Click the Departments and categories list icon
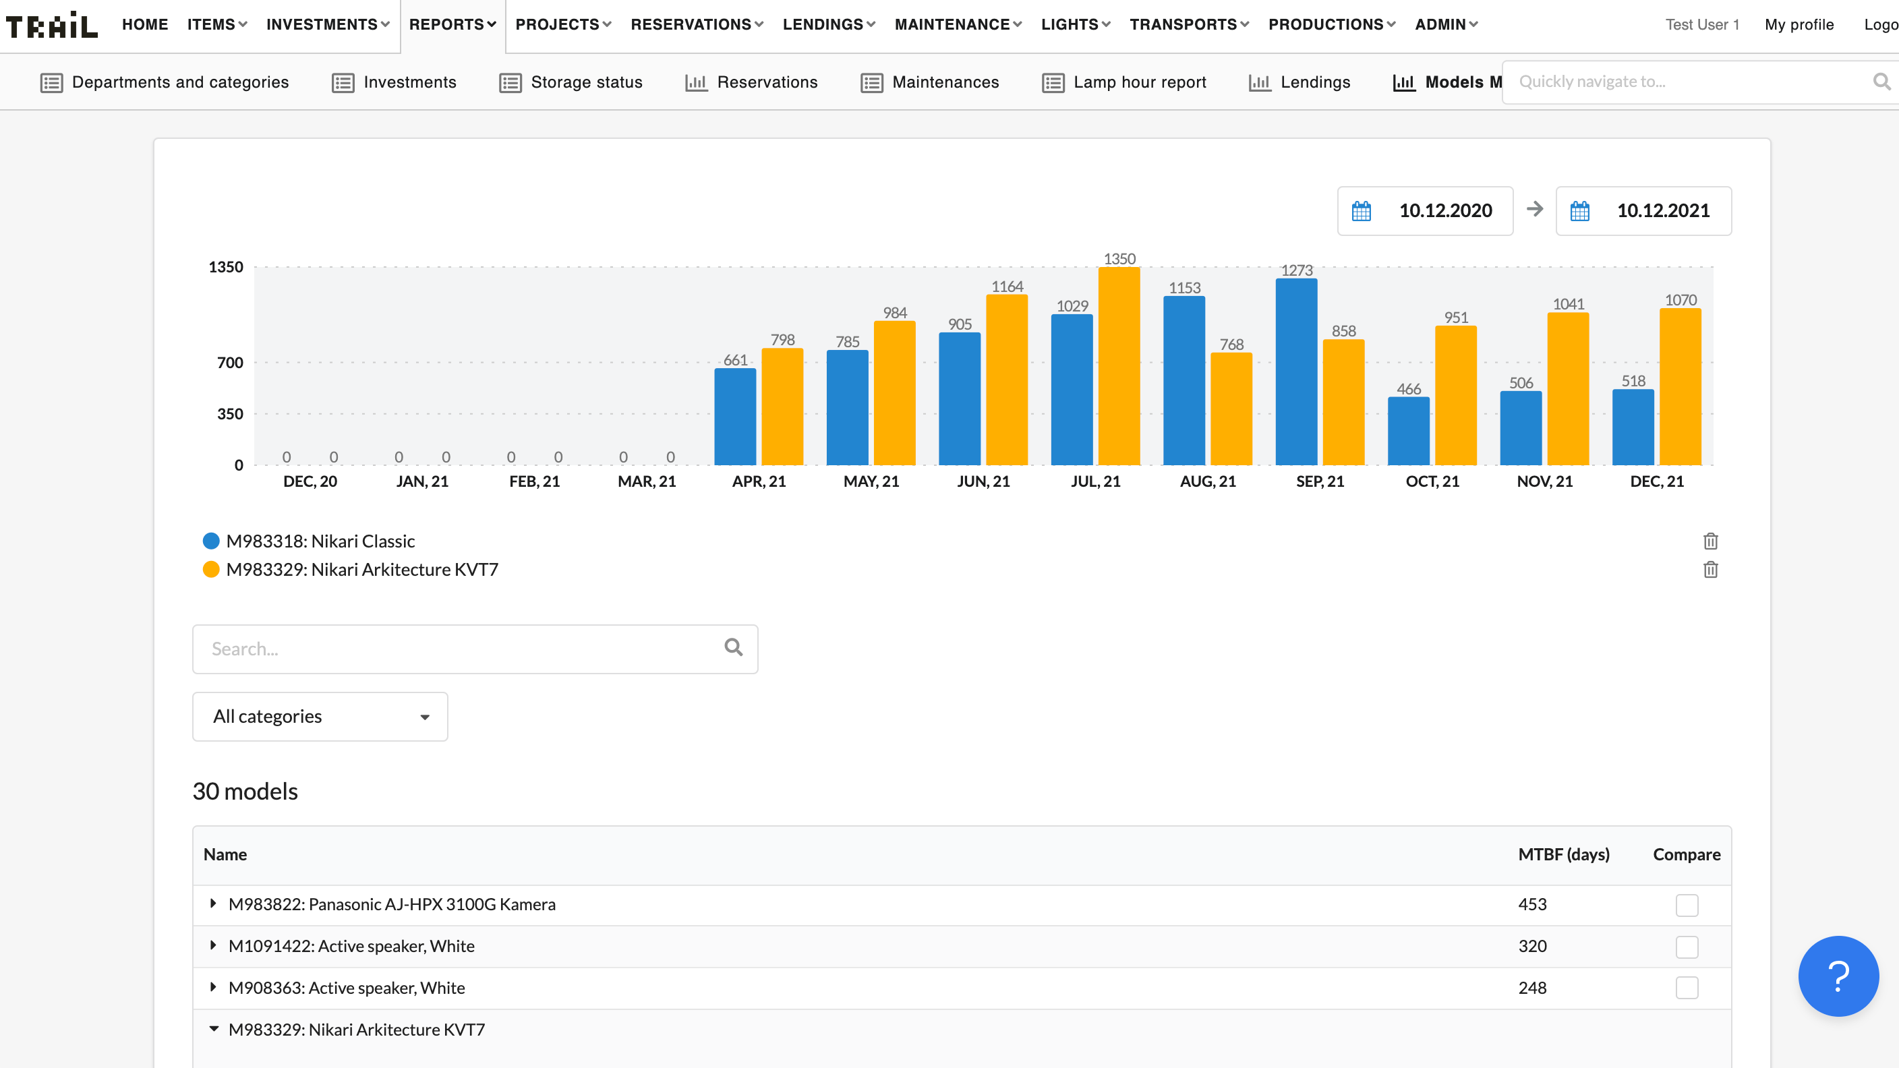1899x1068 pixels. (52, 82)
